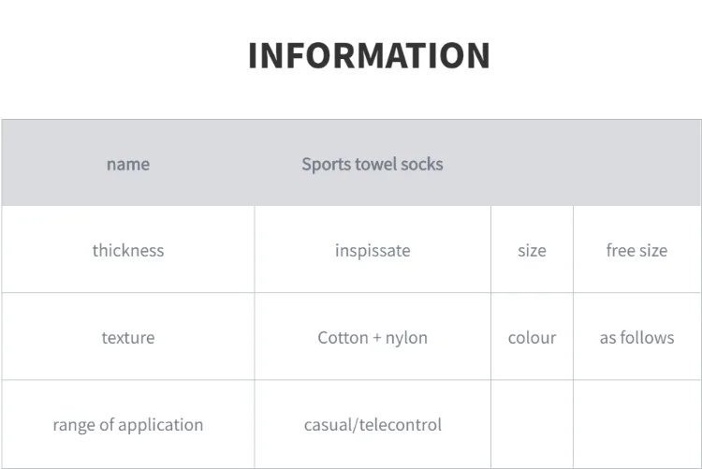
Task: Click the 'casual/telecontrol' value cell
Action: (x=373, y=424)
